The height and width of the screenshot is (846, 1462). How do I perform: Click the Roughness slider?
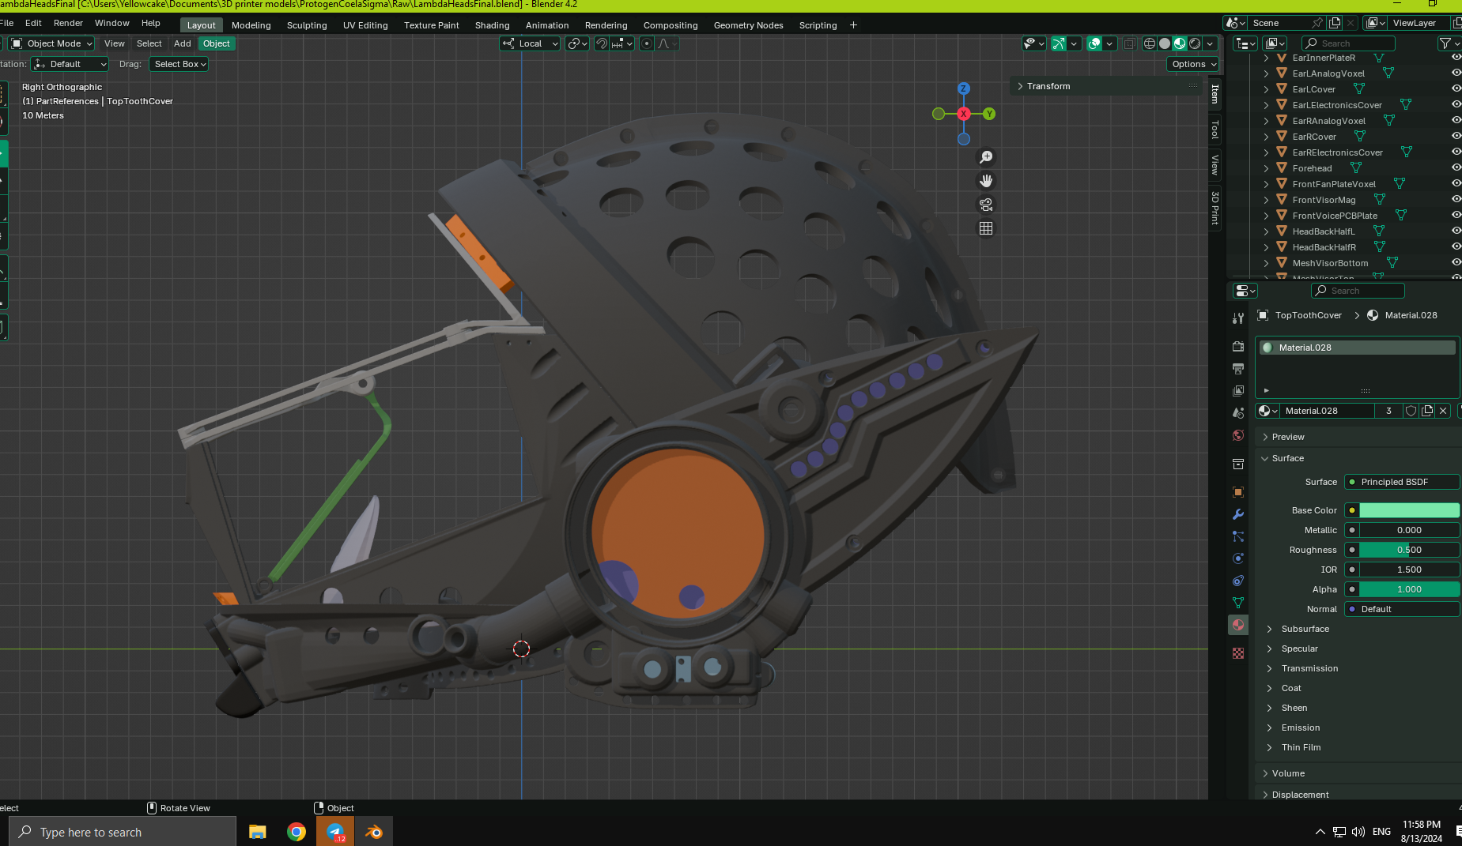pyautogui.click(x=1409, y=550)
